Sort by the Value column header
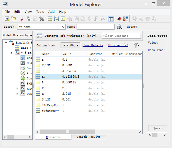This screenshot has height=148, width=172. coord(74,54)
